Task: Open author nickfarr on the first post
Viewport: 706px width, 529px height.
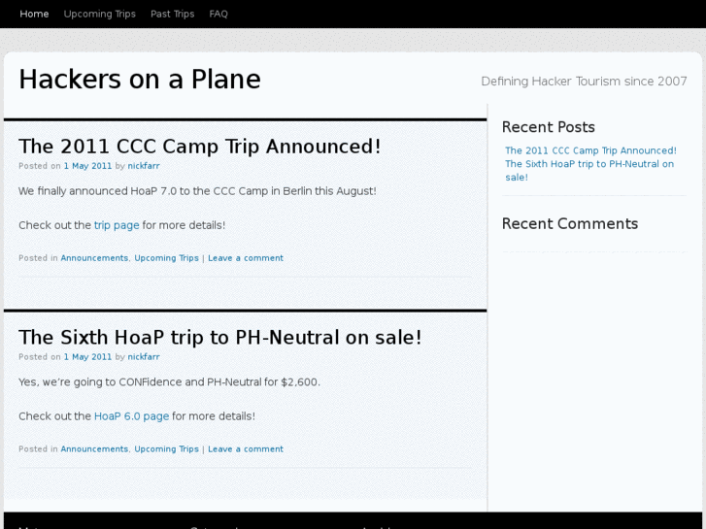Action: pos(144,166)
